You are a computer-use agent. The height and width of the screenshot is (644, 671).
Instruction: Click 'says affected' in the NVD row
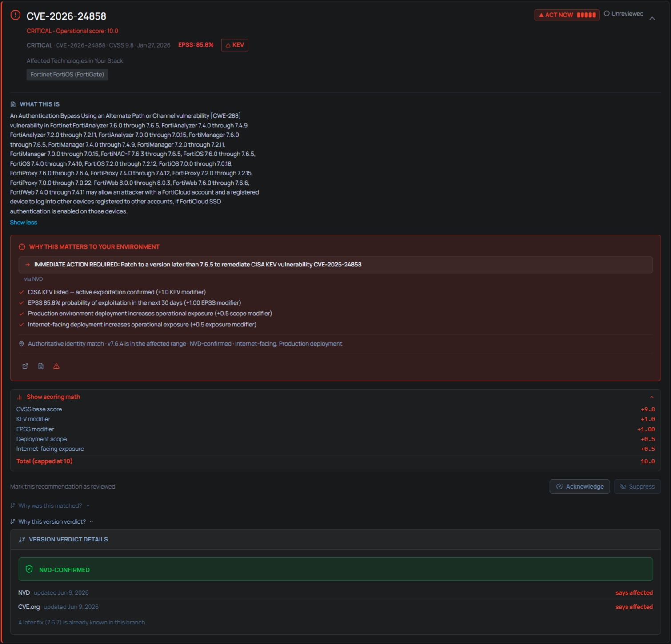pyautogui.click(x=634, y=593)
